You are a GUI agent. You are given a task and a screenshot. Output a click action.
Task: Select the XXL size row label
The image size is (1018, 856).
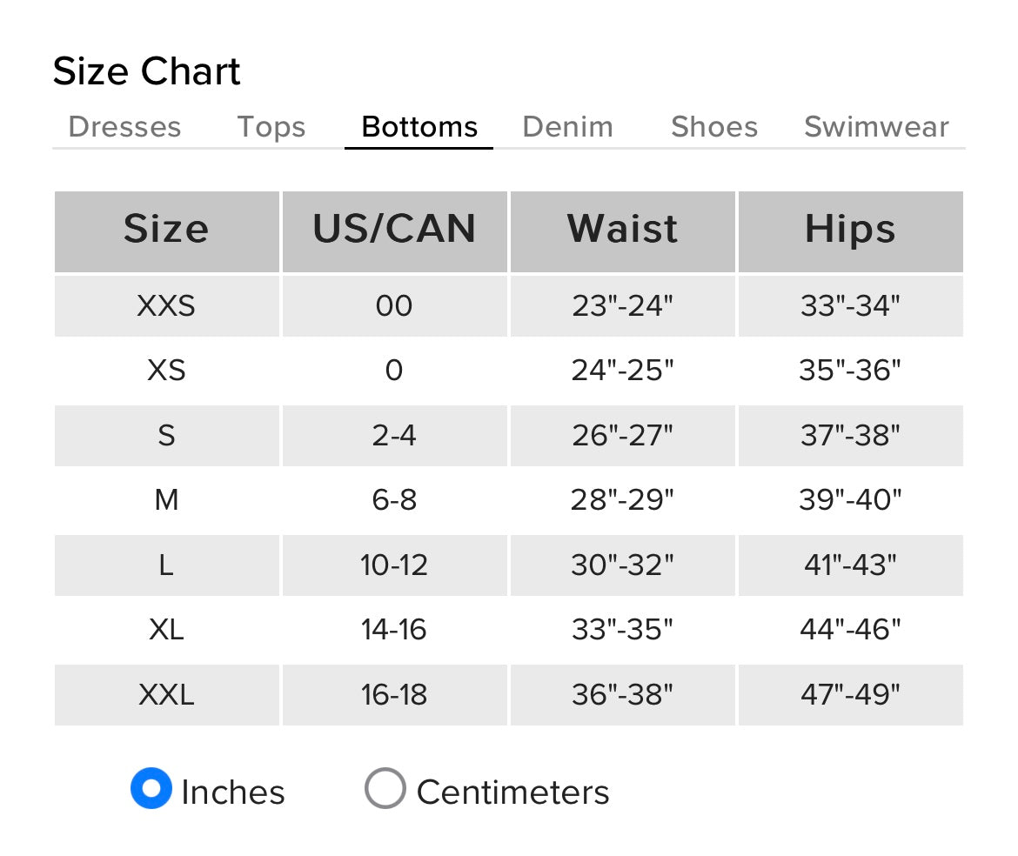(x=166, y=695)
